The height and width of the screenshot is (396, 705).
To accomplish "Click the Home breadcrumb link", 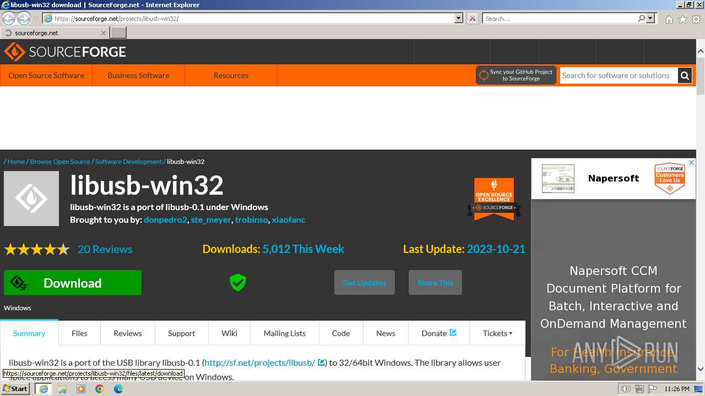I will (x=16, y=161).
